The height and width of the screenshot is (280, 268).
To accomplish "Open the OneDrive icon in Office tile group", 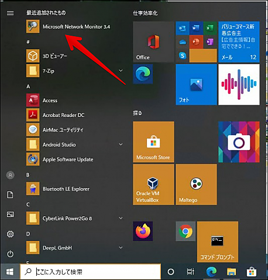I will pyautogui.click(x=183, y=42).
